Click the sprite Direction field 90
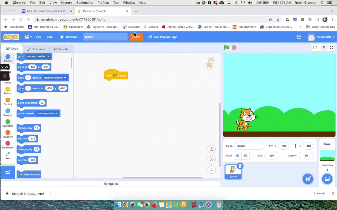 (306, 156)
